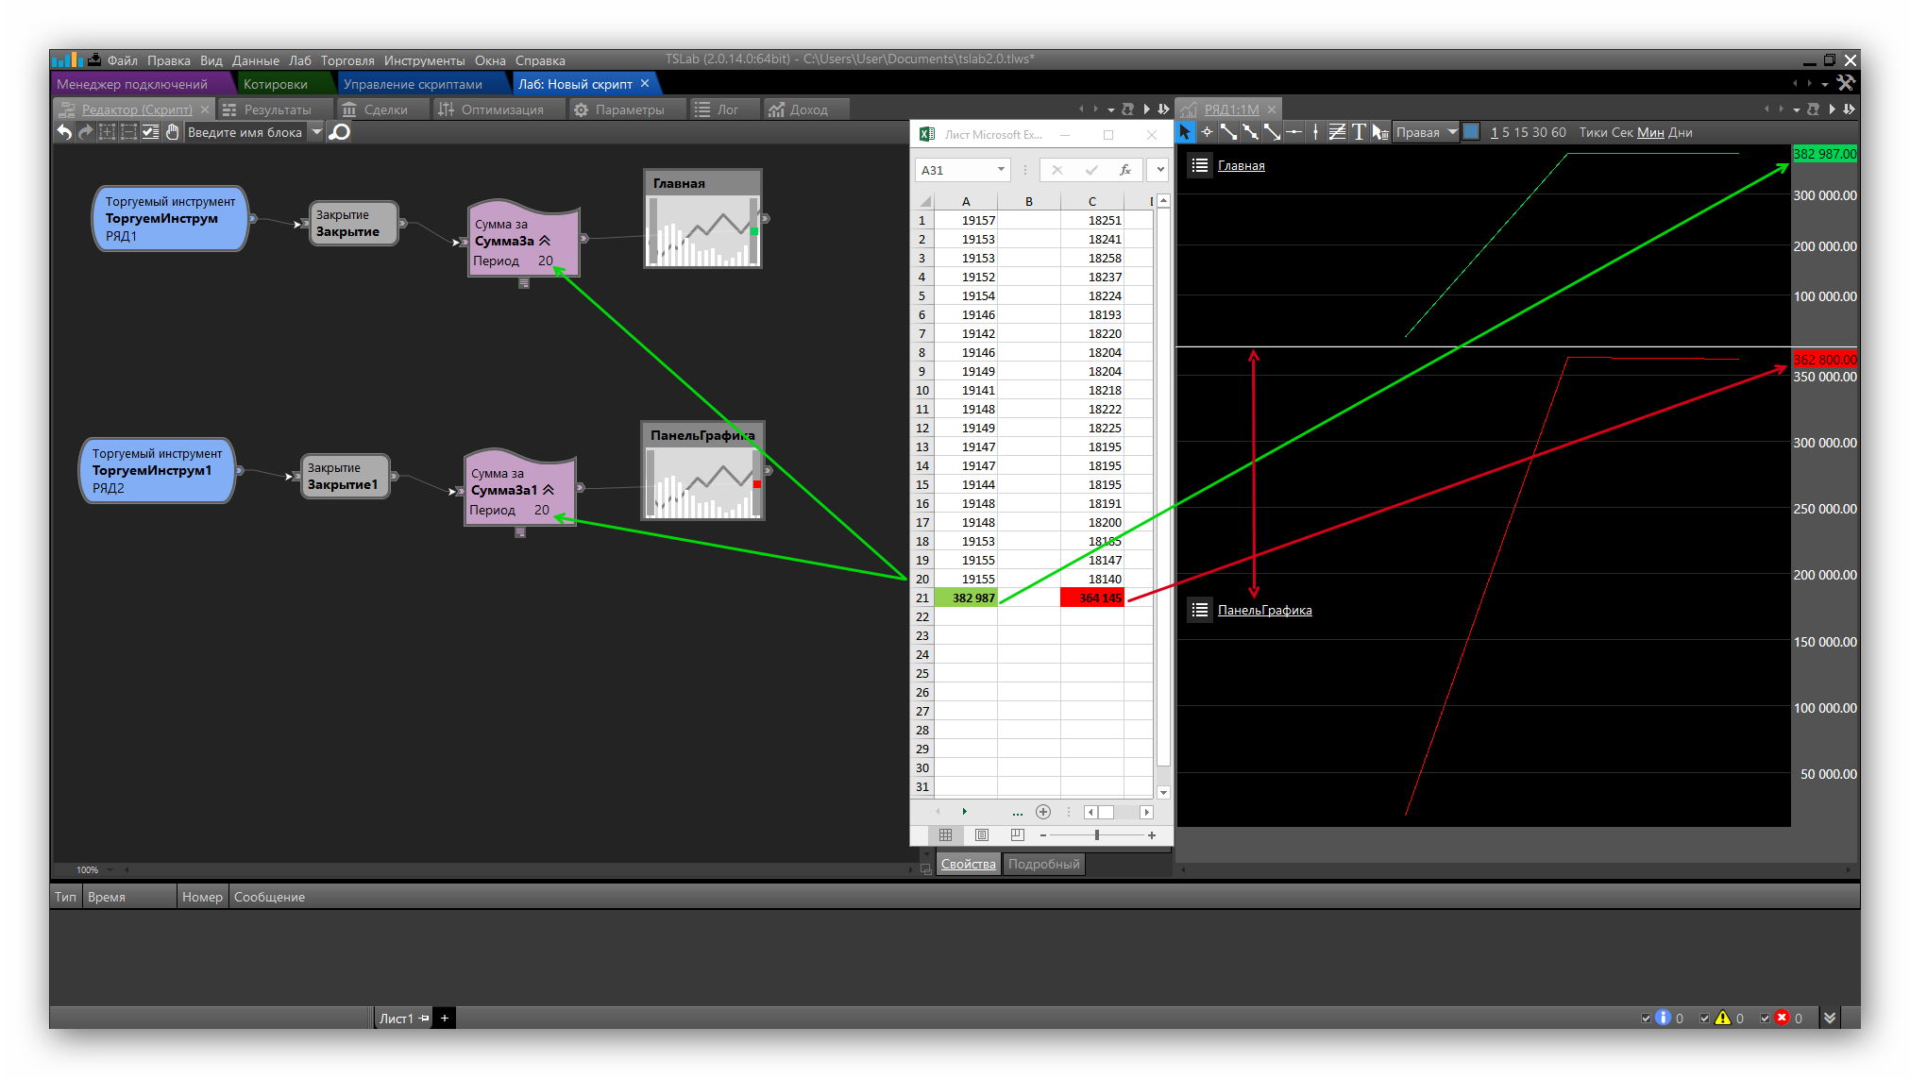Toggle the warning messages checkbox
The width and height of the screenshot is (1910, 1078).
tap(1705, 1019)
